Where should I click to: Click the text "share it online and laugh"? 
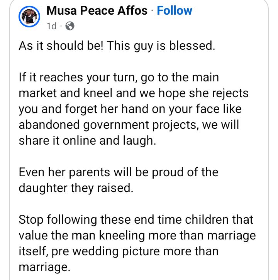point(87,141)
